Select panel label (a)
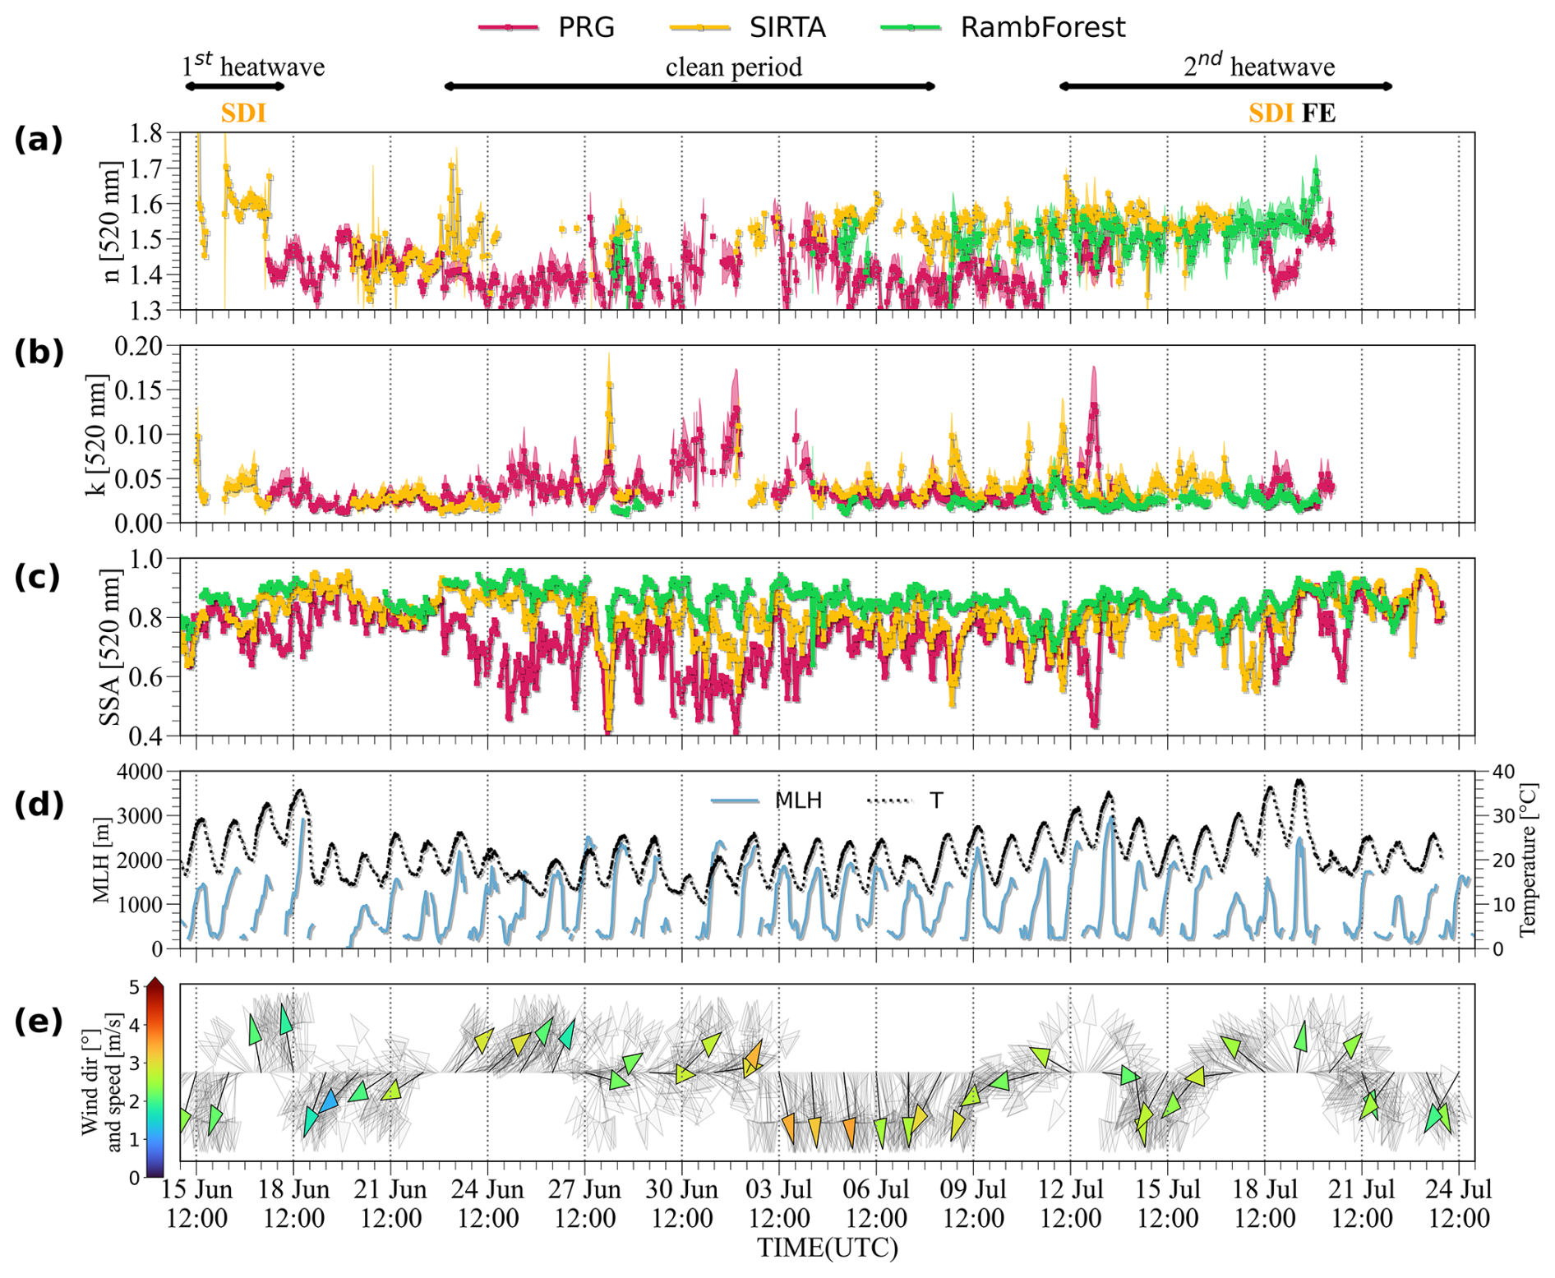 [38, 140]
